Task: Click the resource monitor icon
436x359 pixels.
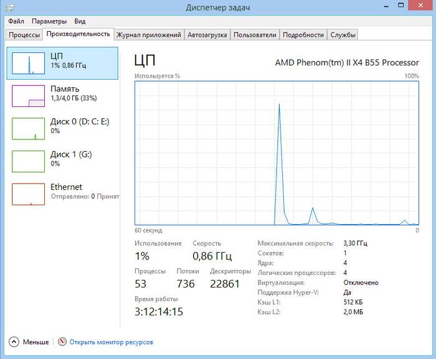Action: pos(62,342)
